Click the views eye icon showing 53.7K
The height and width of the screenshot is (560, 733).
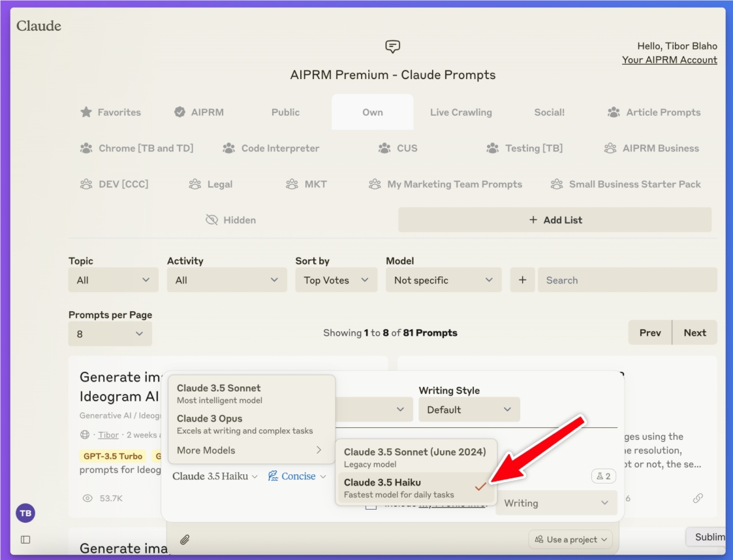tap(87, 498)
